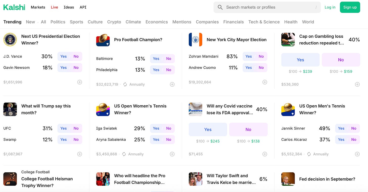The width and height of the screenshot is (368, 192).
Task: Focus the Search markets or profiles field
Action: point(268,7)
